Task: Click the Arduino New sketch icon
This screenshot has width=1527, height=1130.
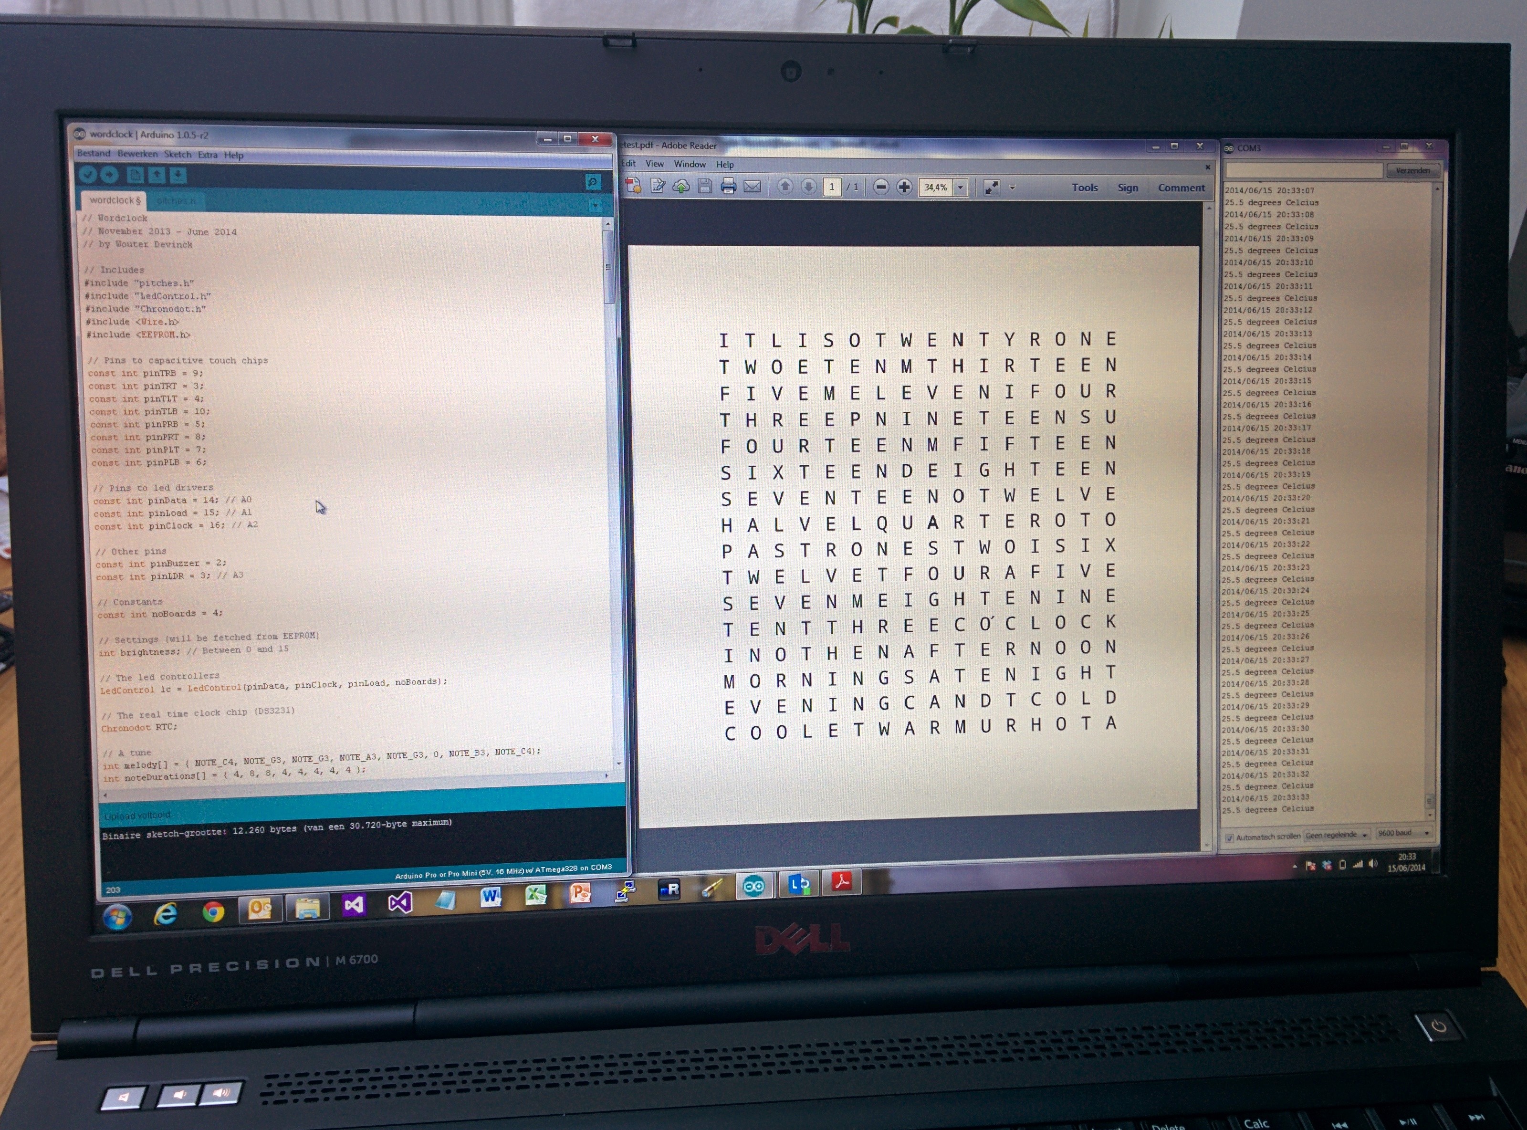Action: click(135, 175)
